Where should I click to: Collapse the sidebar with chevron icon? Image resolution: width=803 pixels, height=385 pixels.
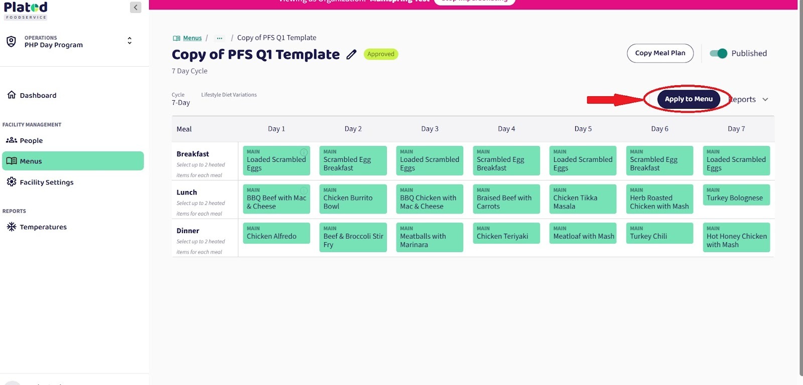coord(136,7)
